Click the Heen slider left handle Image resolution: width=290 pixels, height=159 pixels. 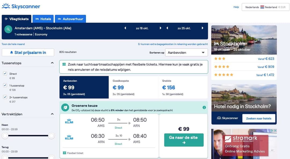coord(5,136)
